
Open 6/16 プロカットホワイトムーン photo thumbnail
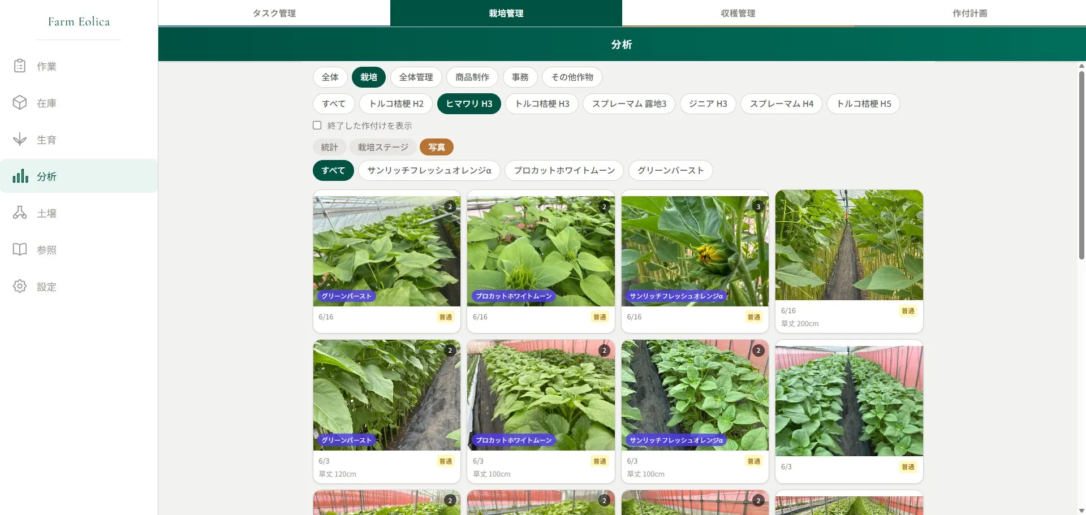[541, 251]
